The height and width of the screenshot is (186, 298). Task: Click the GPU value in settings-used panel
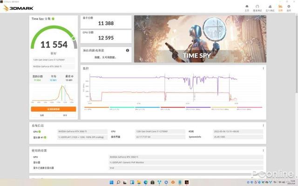coord(186,157)
